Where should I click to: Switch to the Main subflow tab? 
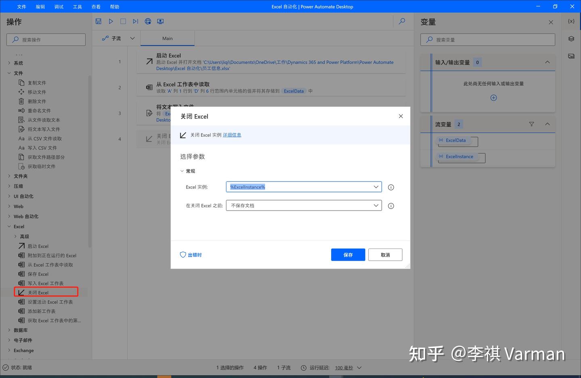pos(167,38)
